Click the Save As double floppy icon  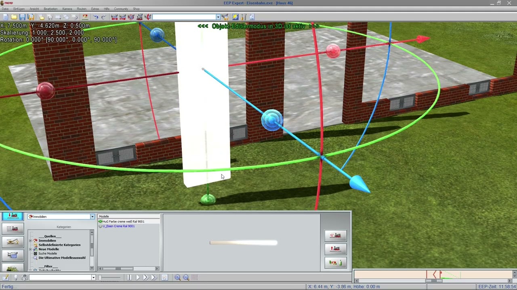click(31, 17)
